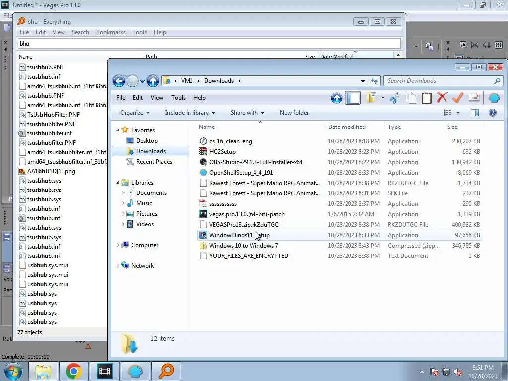The width and height of the screenshot is (508, 381).
Task: Select the cs_16_clean_eng application file
Action: 230,141
